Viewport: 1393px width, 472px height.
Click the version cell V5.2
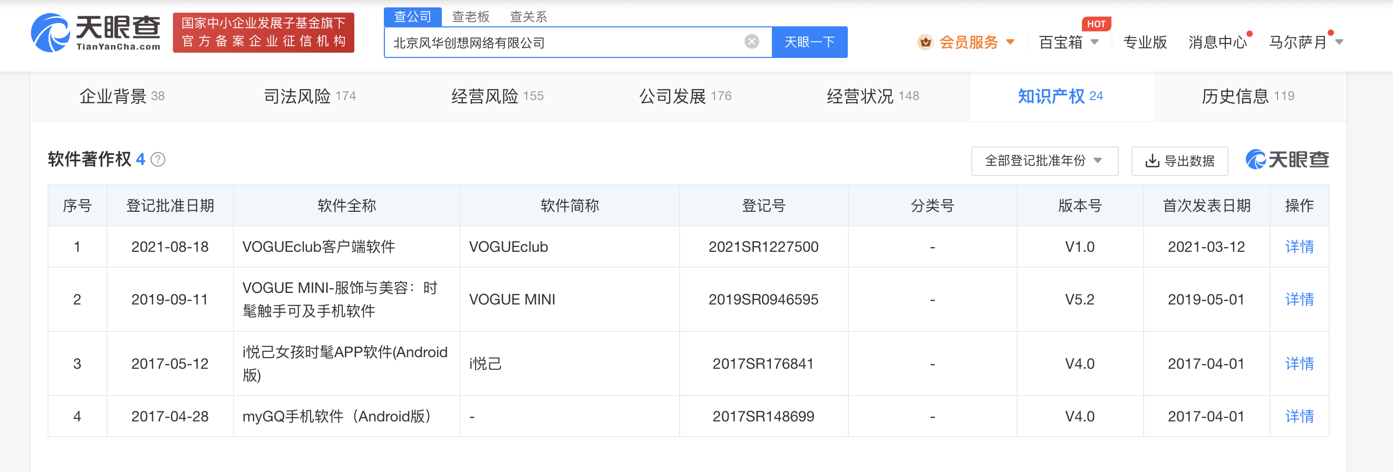tap(1080, 299)
